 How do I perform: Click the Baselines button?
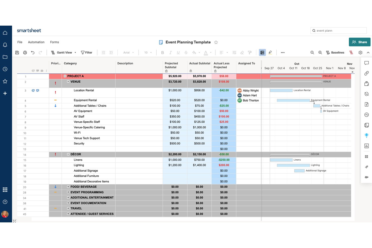(x=335, y=53)
